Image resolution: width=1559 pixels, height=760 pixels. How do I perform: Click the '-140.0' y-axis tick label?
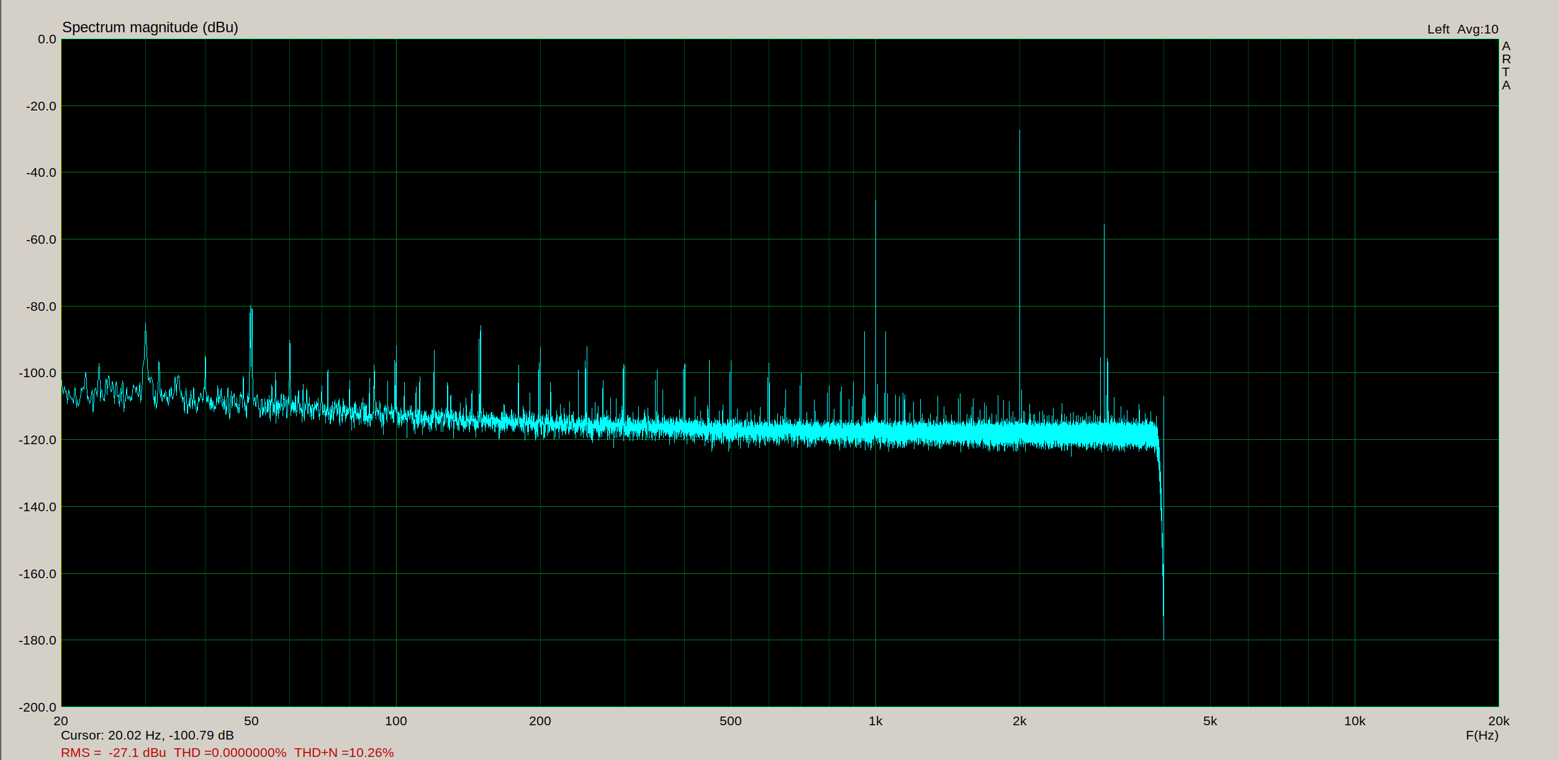(38, 507)
